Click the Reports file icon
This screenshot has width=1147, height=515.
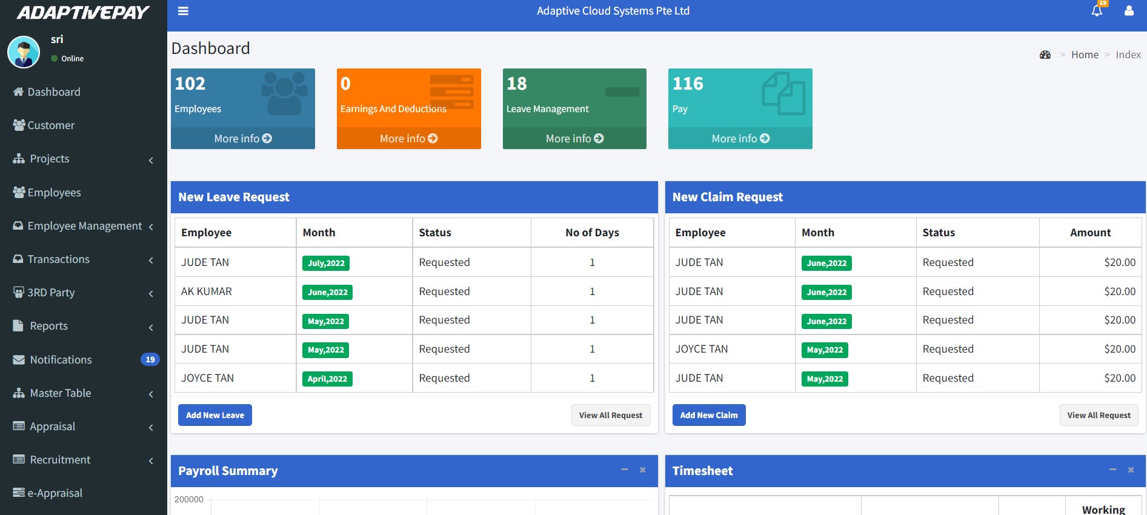click(18, 325)
